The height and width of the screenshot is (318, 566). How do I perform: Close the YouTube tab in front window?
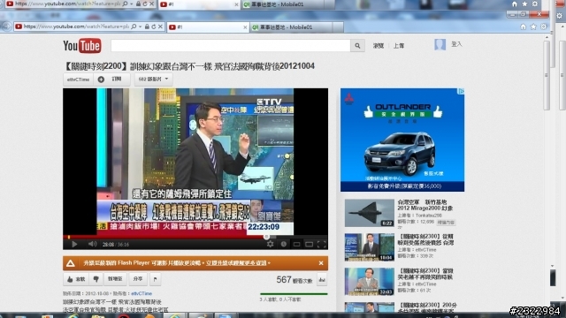[245, 27]
